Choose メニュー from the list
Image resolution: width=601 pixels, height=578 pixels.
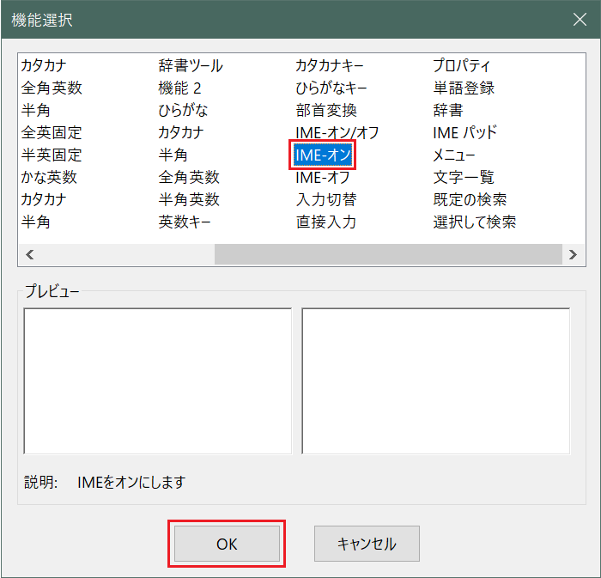pyautogui.click(x=454, y=155)
